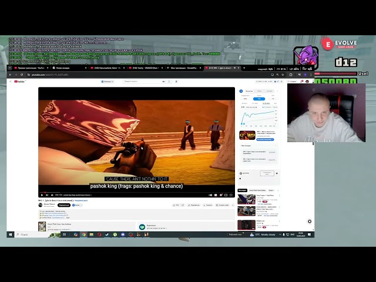376x282 pixels.
Task: Click the black Subscribe button under the video
Action: pos(64,205)
